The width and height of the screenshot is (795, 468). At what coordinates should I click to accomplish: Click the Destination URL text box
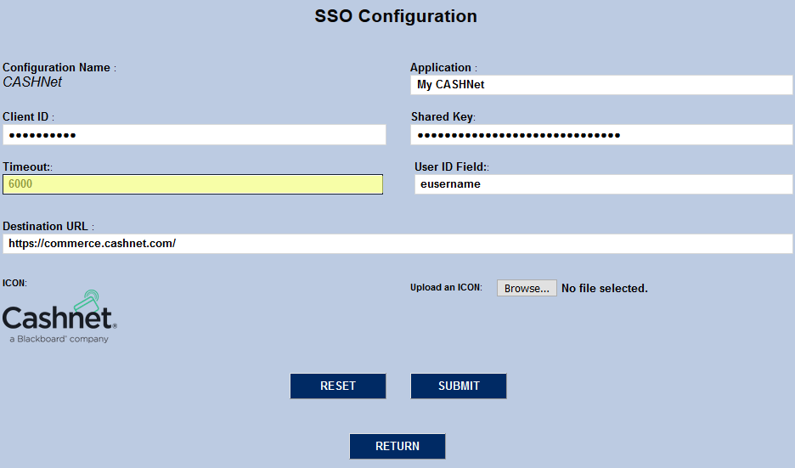(397, 244)
